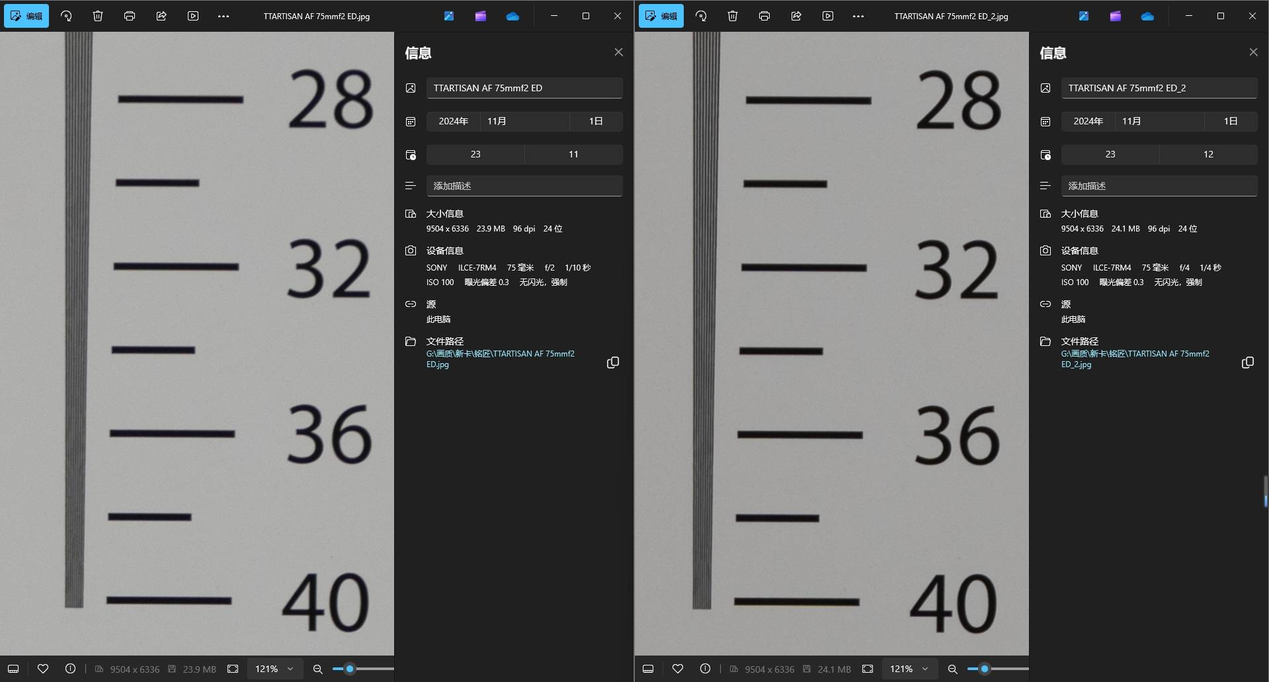Toggle info panel button in right window
The image size is (1269, 682).
point(705,669)
